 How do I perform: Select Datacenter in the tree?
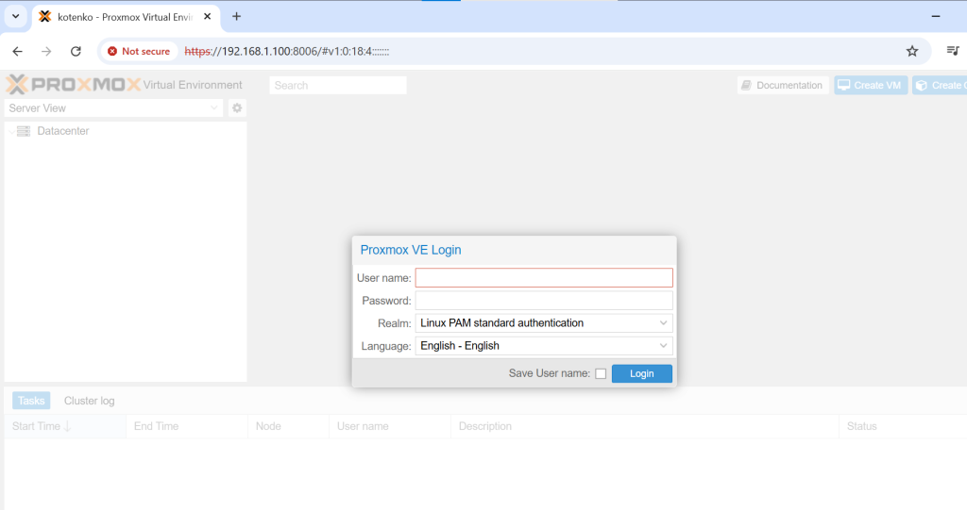(63, 131)
